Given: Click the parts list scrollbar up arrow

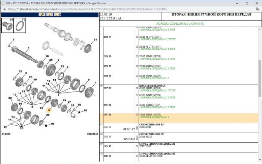Looking at the screenshot, I should pos(259,28).
